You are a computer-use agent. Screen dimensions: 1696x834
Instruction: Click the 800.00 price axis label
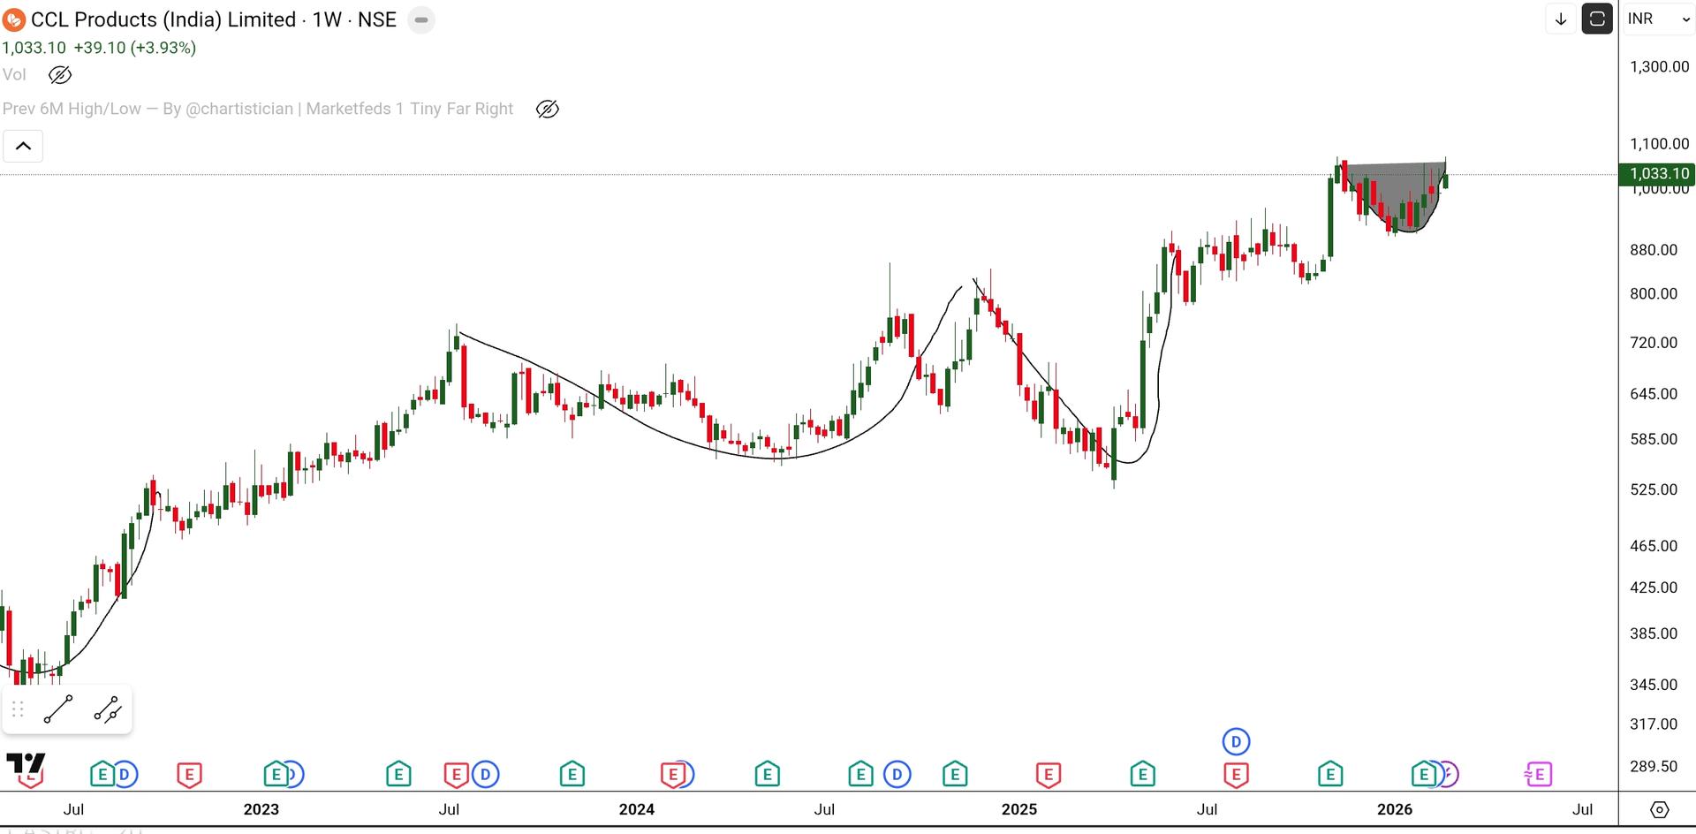click(x=1654, y=293)
